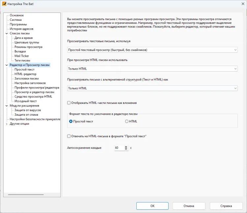Open alternative structure letters dropdown
The height and width of the screenshot is (213, 247).
coord(152,88)
